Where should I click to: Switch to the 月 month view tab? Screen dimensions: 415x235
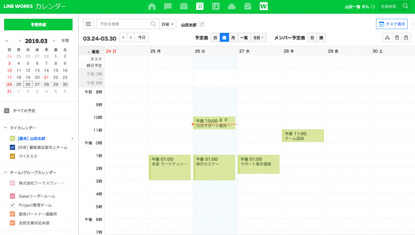point(233,38)
